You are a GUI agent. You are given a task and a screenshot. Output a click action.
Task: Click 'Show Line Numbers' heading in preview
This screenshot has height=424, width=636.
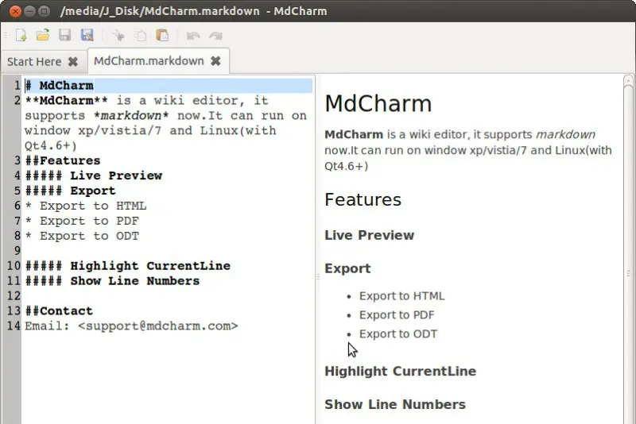395,405
